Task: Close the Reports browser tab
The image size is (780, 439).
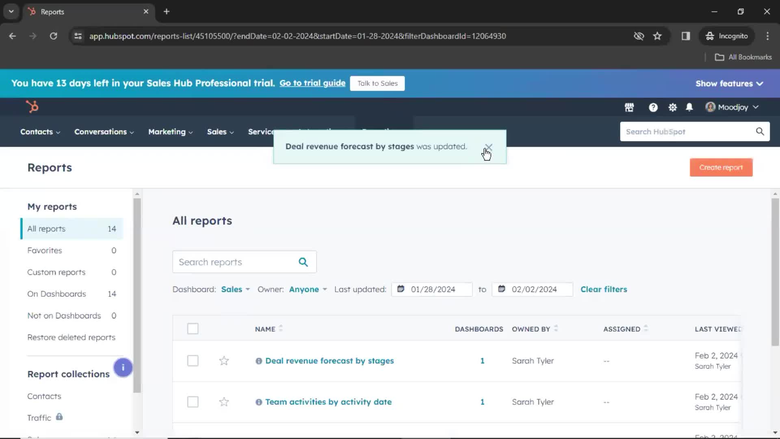Action: tap(146, 12)
